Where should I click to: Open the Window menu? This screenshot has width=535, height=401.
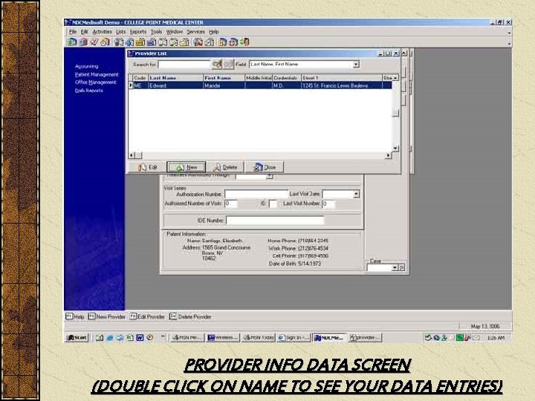(x=175, y=32)
